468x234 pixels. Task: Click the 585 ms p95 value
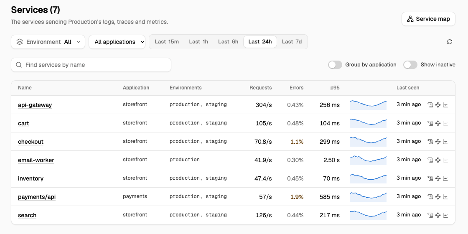pyautogui.click(x=330, y=197)
